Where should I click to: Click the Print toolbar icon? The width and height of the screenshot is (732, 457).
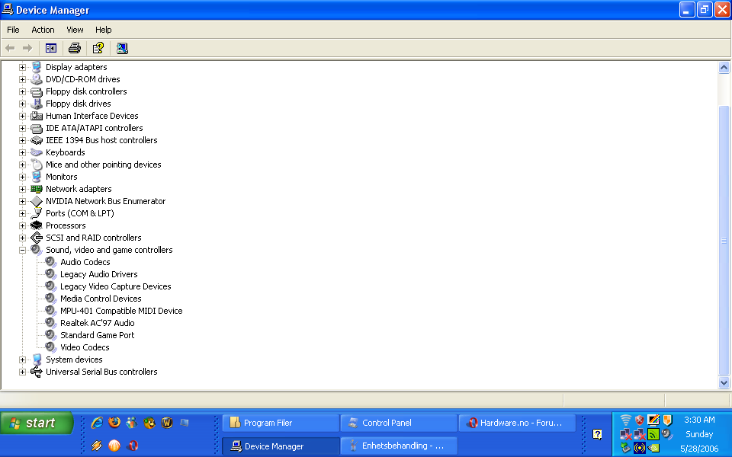click(x=75, y=48)
